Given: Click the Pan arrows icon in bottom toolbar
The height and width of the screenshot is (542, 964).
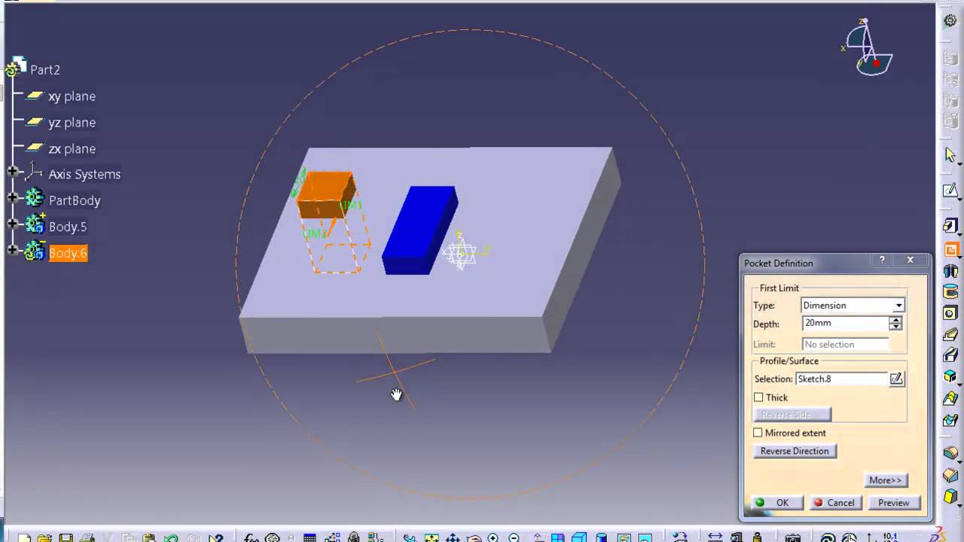Looking at the screenshot, I should point(453,537).
